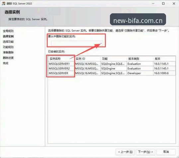
Task: Click the features cell in the MSSQLSERVER1 row
Action: 114,64
